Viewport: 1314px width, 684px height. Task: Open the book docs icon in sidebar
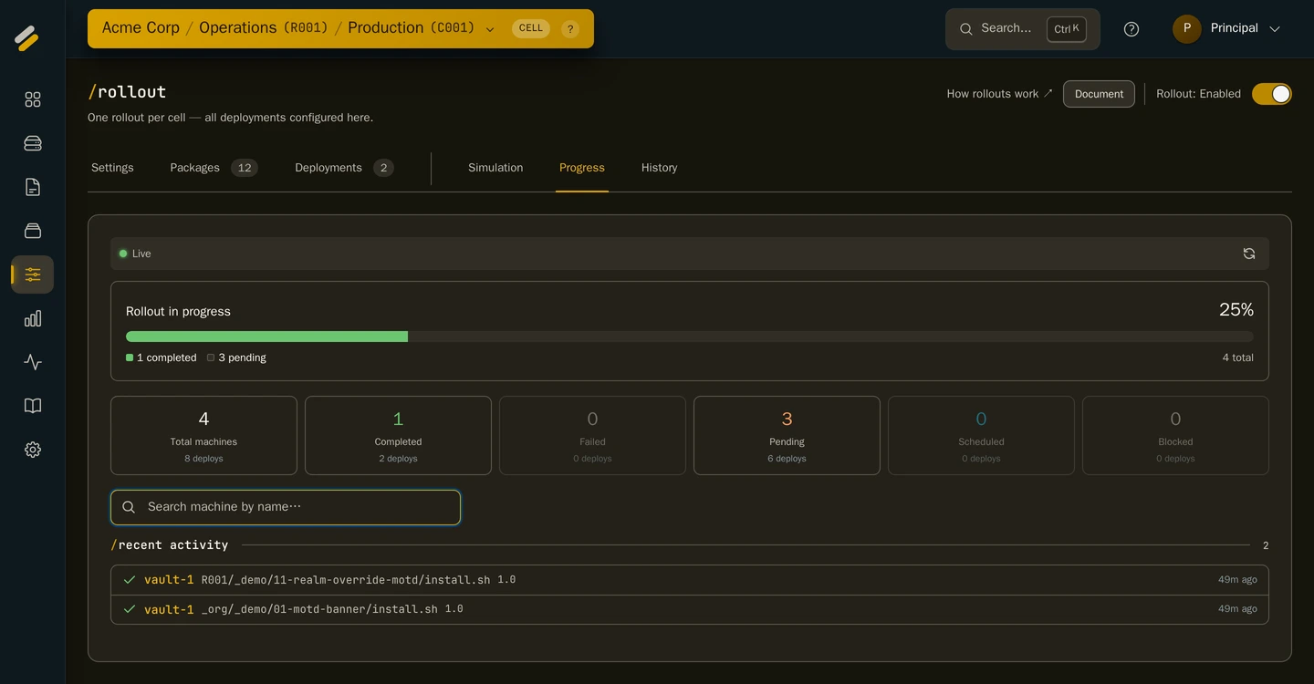pyautogui.click(x=33, y=406)
